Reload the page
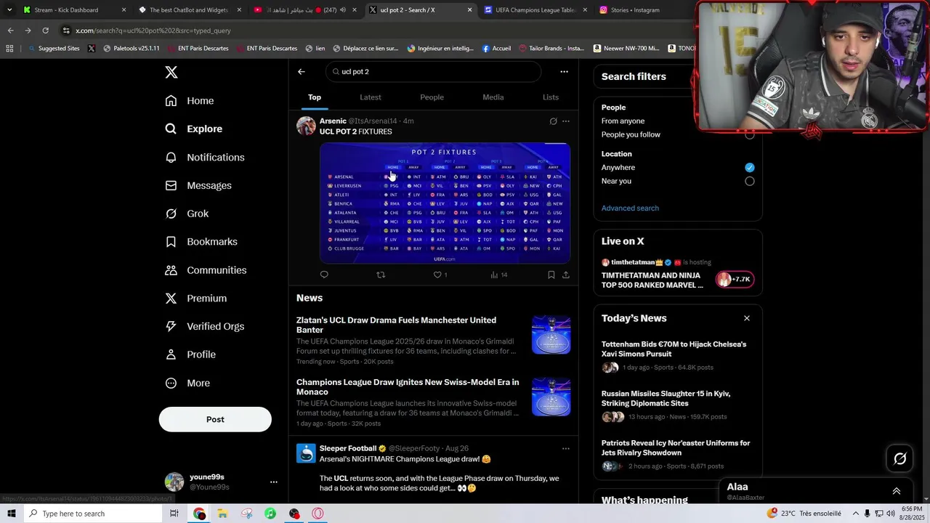This screenshot has height=523, width=930. pos(45,31)
